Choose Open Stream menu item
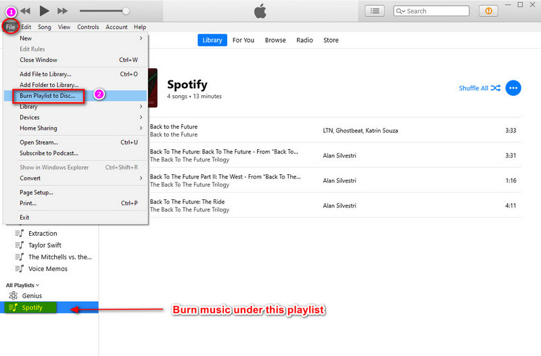 pos(75,143)
